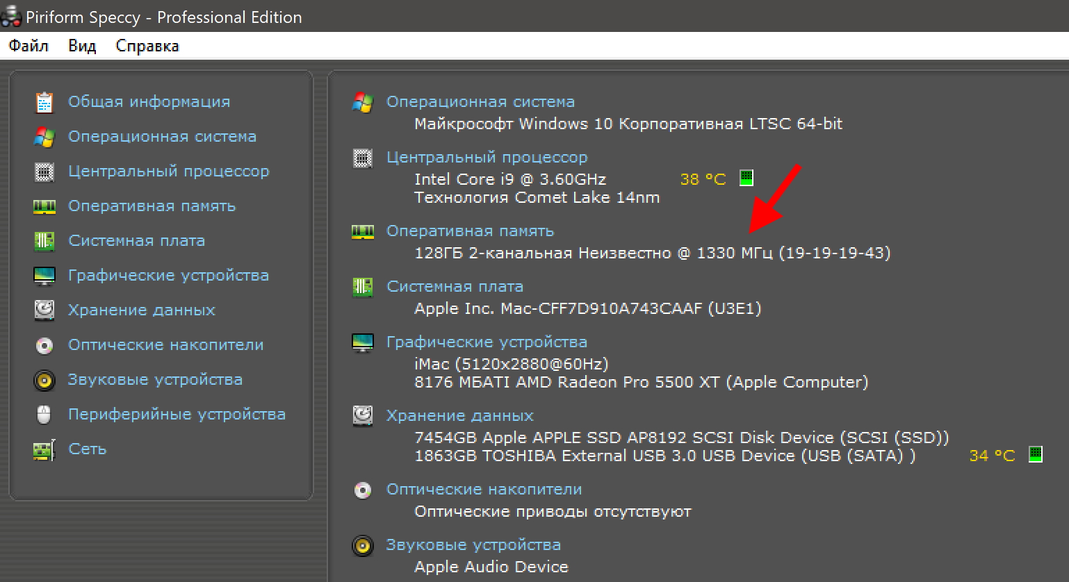The image size is (1069, 582).
Task: Click the green TOSHIBA drive temperature indicator
Action: coord(1036,454)
